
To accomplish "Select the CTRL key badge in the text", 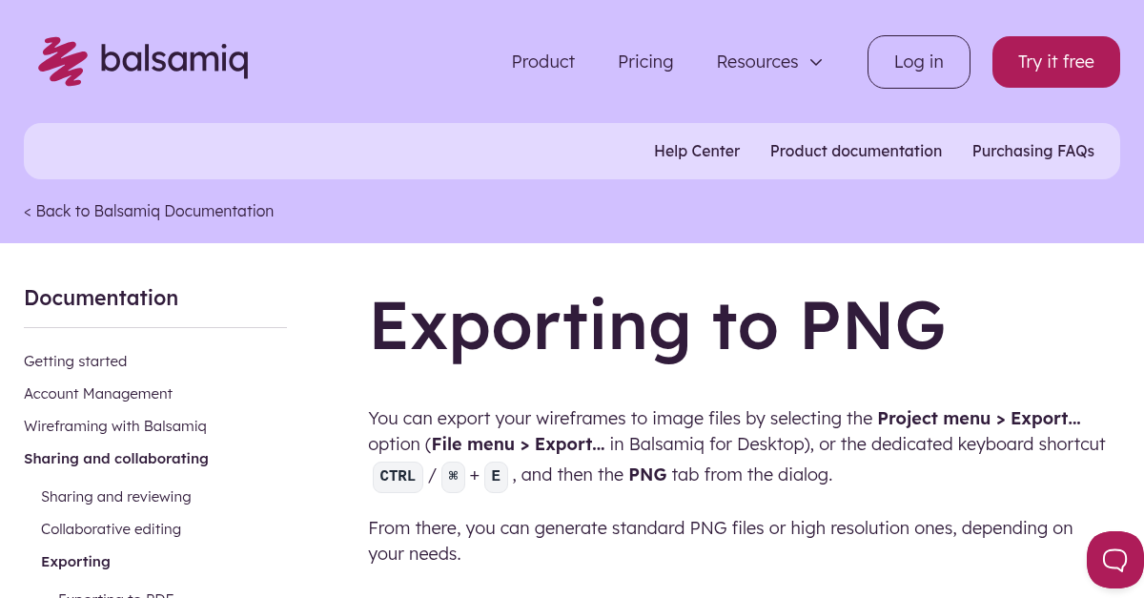I will click(398, 476).
